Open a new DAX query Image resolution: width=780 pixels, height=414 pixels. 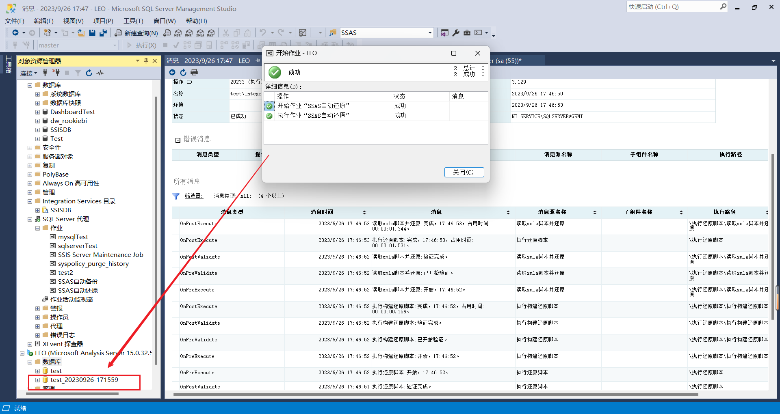click(211, 33)
